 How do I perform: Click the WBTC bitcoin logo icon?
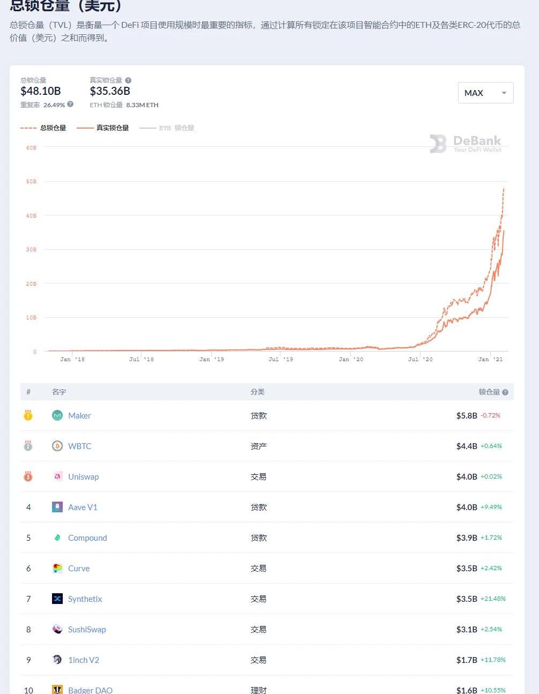point(57,446)
